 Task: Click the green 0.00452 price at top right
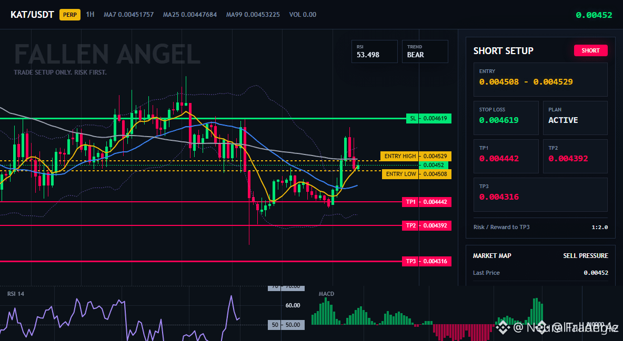click(594, 15)
